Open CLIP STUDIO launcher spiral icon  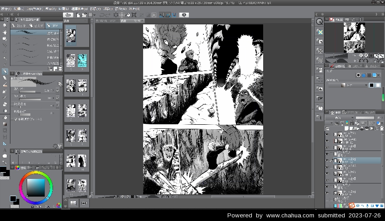click(68, 15)
